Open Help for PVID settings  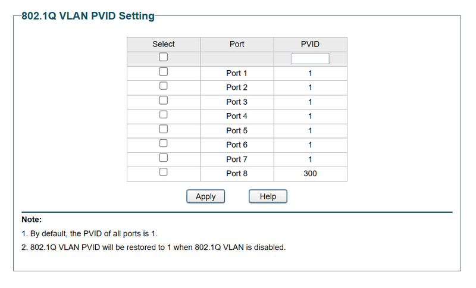268,196
